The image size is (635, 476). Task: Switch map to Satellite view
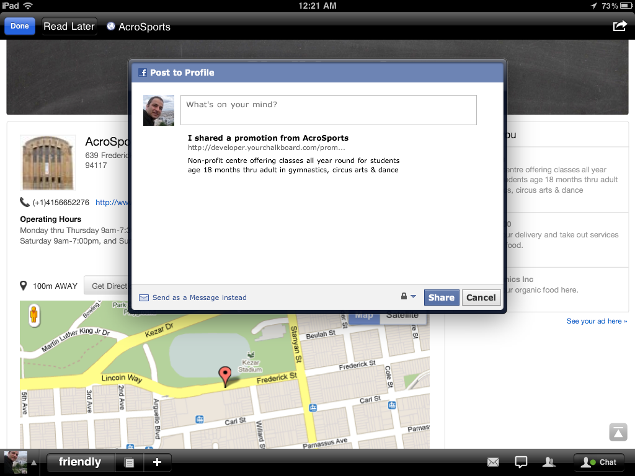coord(402,315)
